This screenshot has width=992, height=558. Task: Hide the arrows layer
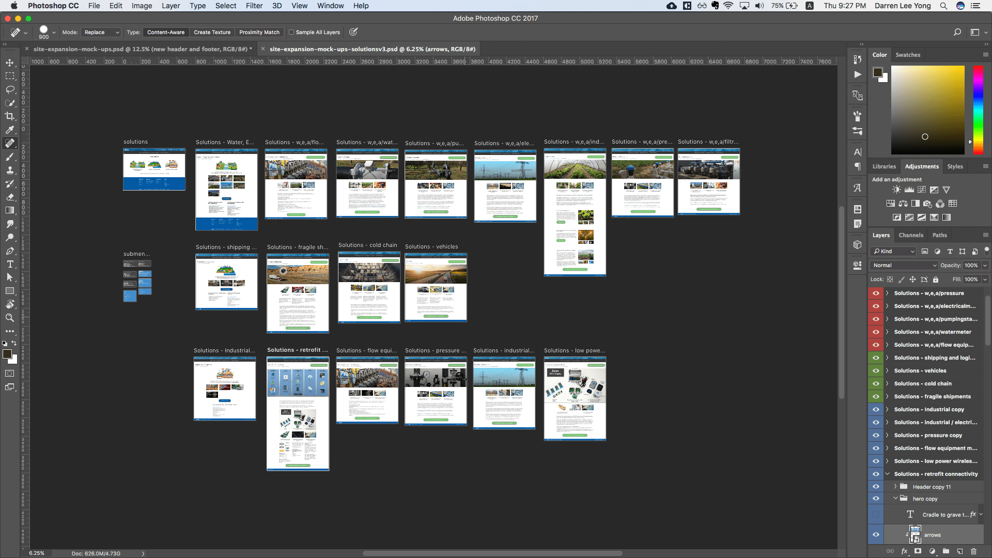coord(876,535)
